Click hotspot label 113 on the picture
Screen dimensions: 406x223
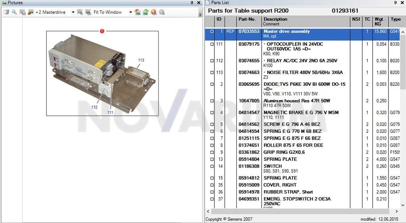pos(141,60)
